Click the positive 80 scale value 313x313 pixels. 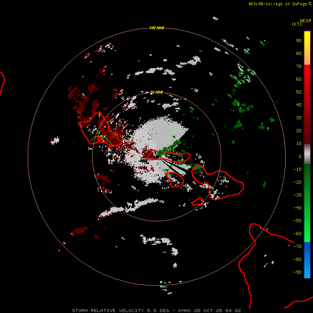click(x=299, y=54)
